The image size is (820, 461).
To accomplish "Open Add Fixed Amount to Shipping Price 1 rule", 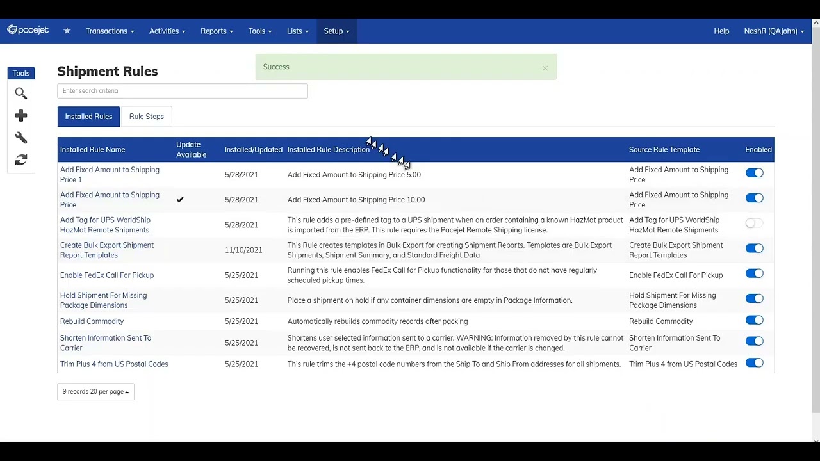I will click(x=110, y=175).
